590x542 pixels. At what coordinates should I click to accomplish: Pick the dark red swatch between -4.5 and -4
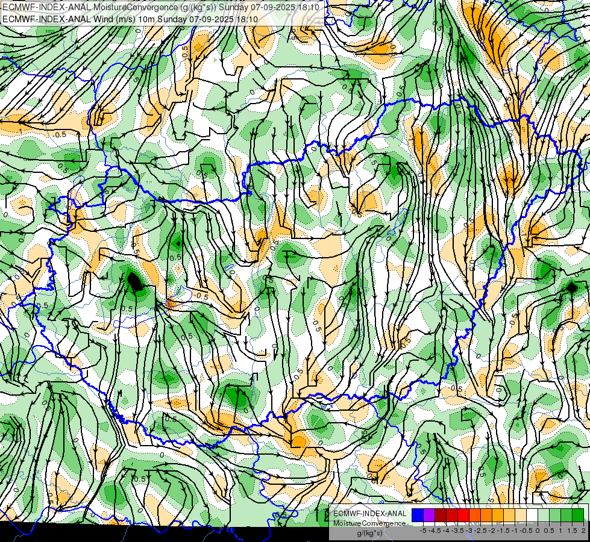point(441,516)
